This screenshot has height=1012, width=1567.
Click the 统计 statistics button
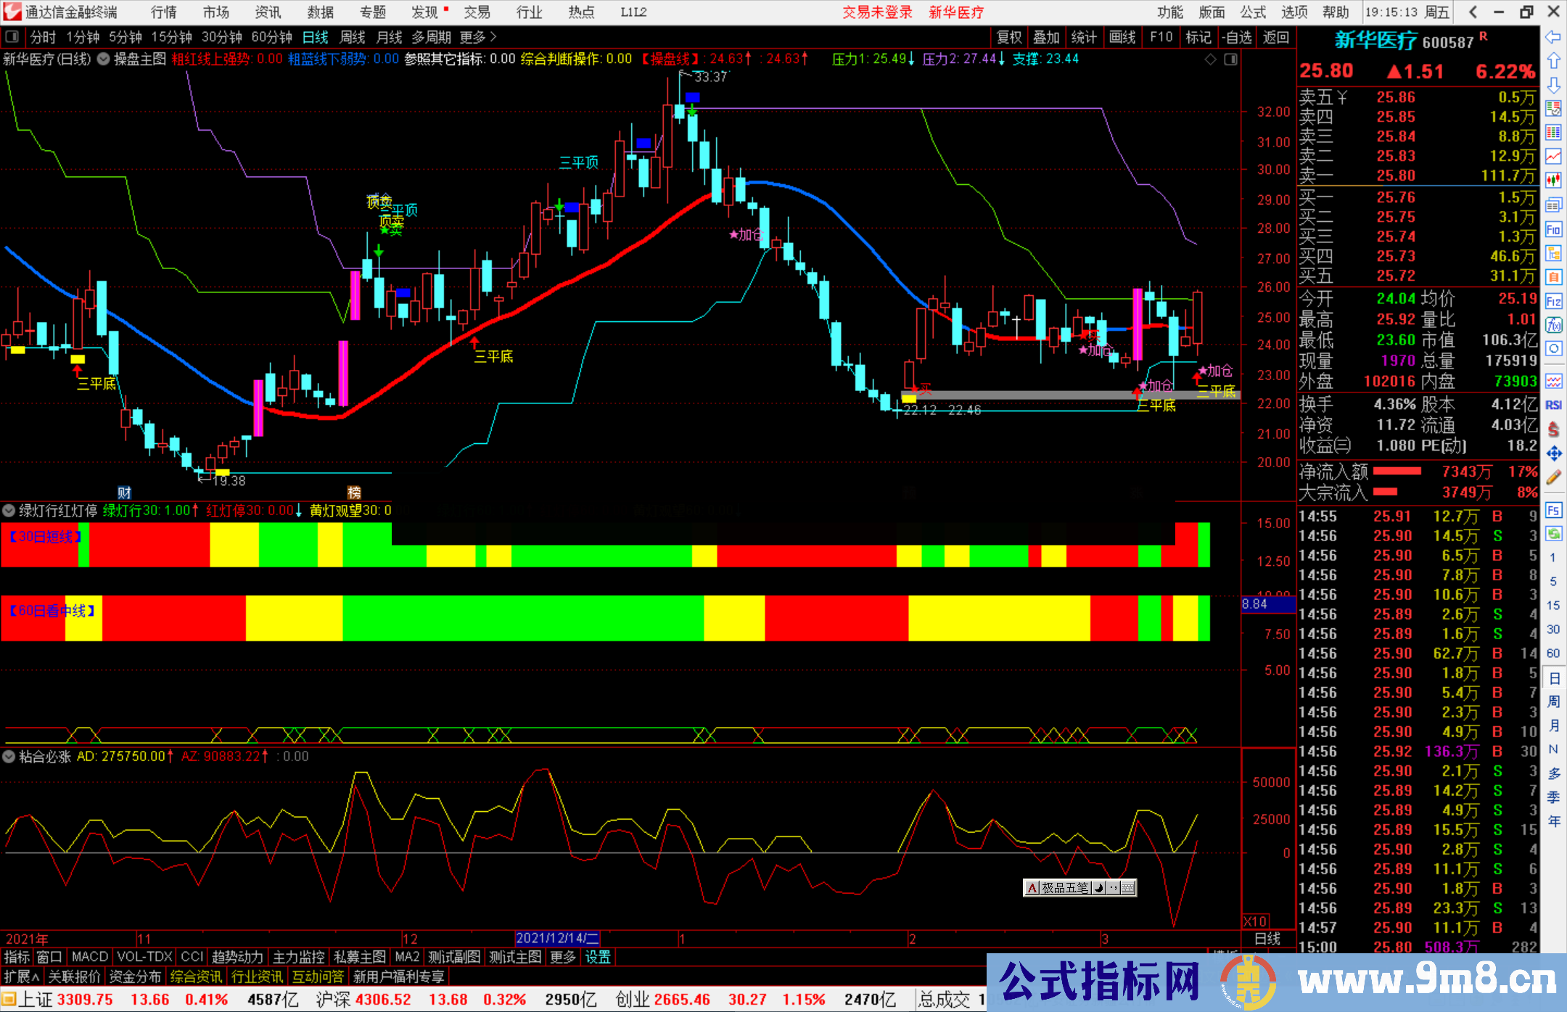(1084, 37)
